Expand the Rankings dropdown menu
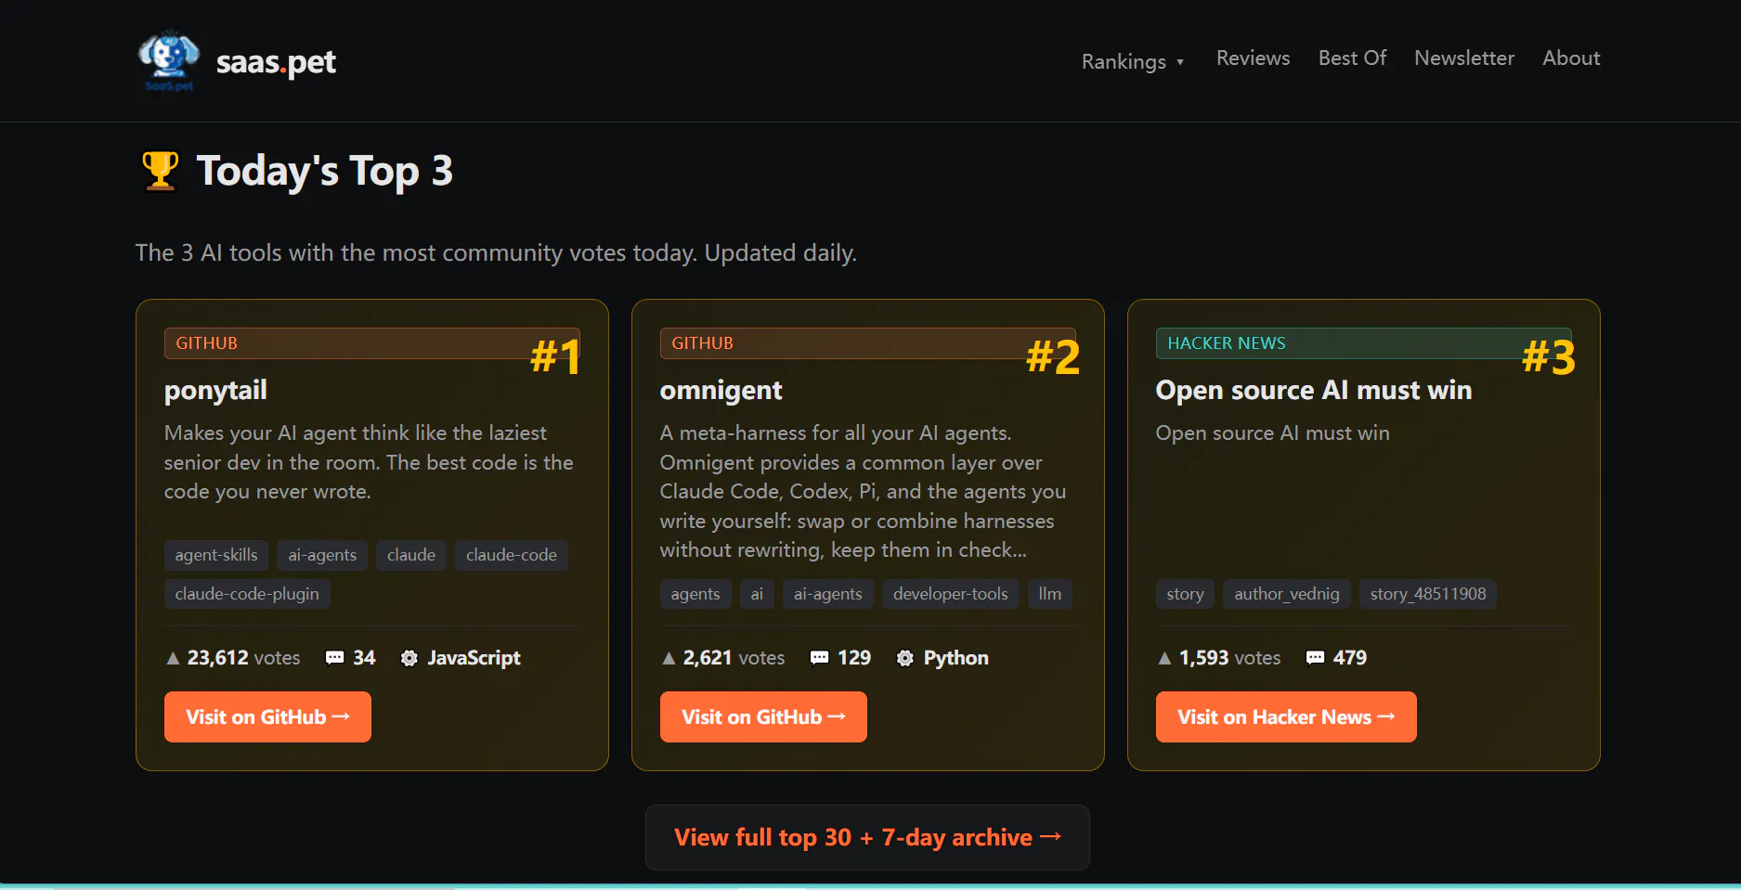The height and width of the screenshot is (890, 1741). 1133,61
